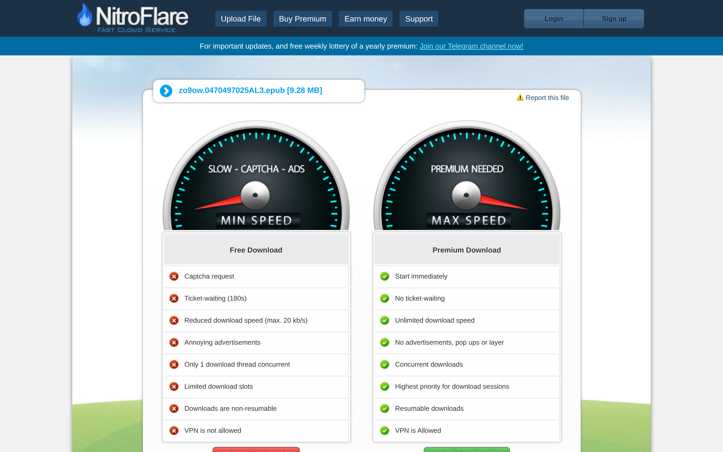Click the green check icon beside Start immediately
Viewport: 723px width, 452px height.
click(384, 276)
